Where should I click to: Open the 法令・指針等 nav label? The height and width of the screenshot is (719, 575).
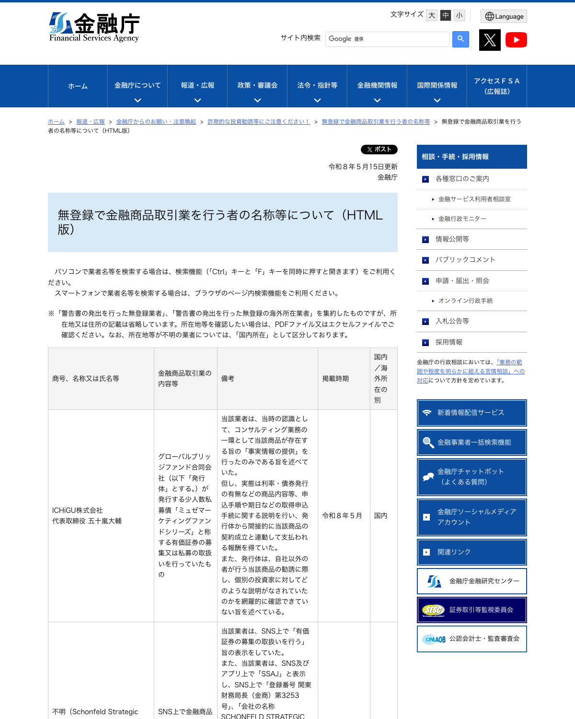[x=317, y=85]
